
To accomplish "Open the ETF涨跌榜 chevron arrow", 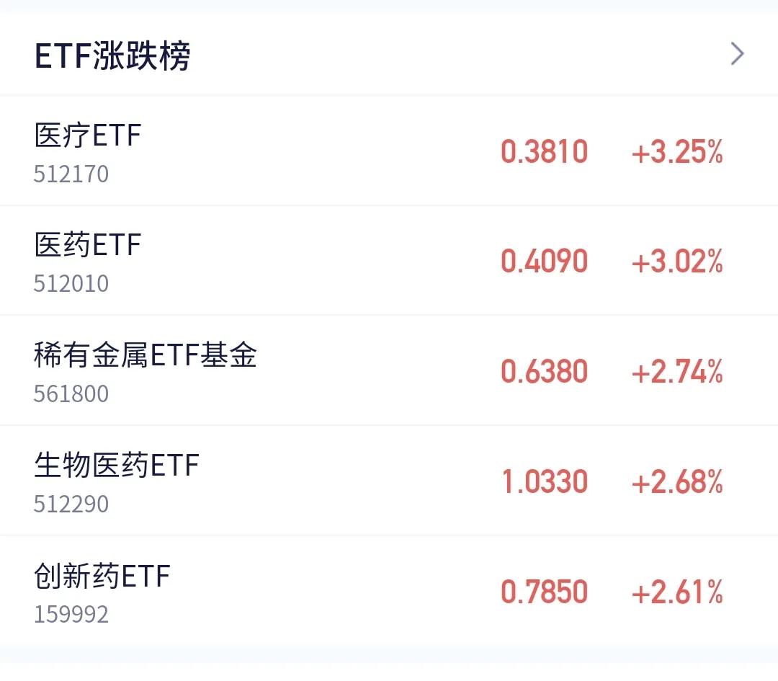I will coord(738,53).
